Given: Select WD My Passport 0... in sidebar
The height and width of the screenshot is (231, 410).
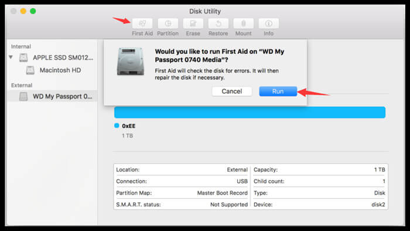Looking at the screenshot, I should coord(52,96).
